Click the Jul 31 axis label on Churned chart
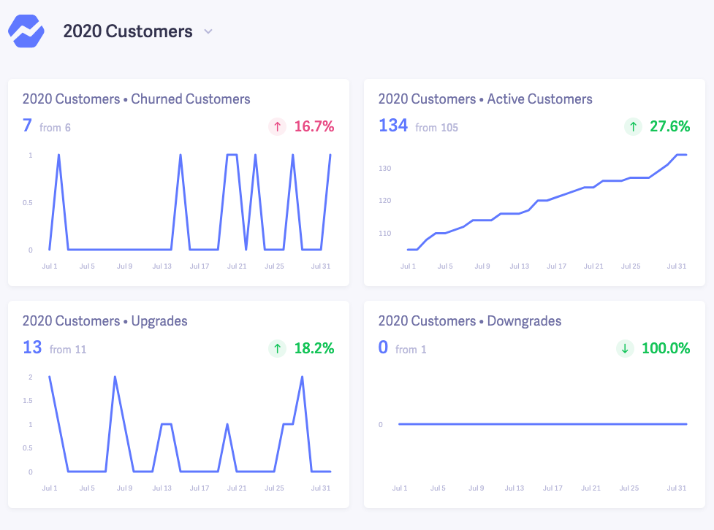 point(321,266)
